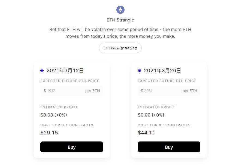Click the dollar sign beside the 1912 input

pyautogui.click(x=45, y=91)
